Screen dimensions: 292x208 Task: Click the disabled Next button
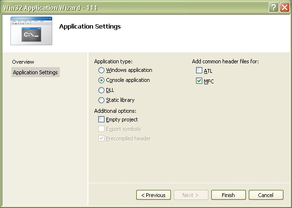(191, 195)
